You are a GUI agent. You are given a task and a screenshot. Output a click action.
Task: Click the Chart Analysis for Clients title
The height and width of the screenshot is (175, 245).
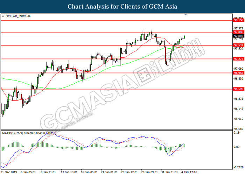point(122,7)
